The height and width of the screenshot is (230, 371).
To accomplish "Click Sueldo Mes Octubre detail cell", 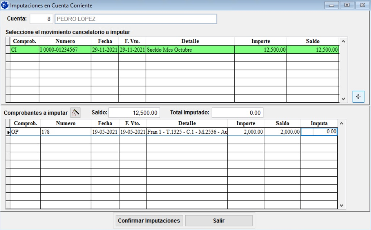I will tap(190, 50).
